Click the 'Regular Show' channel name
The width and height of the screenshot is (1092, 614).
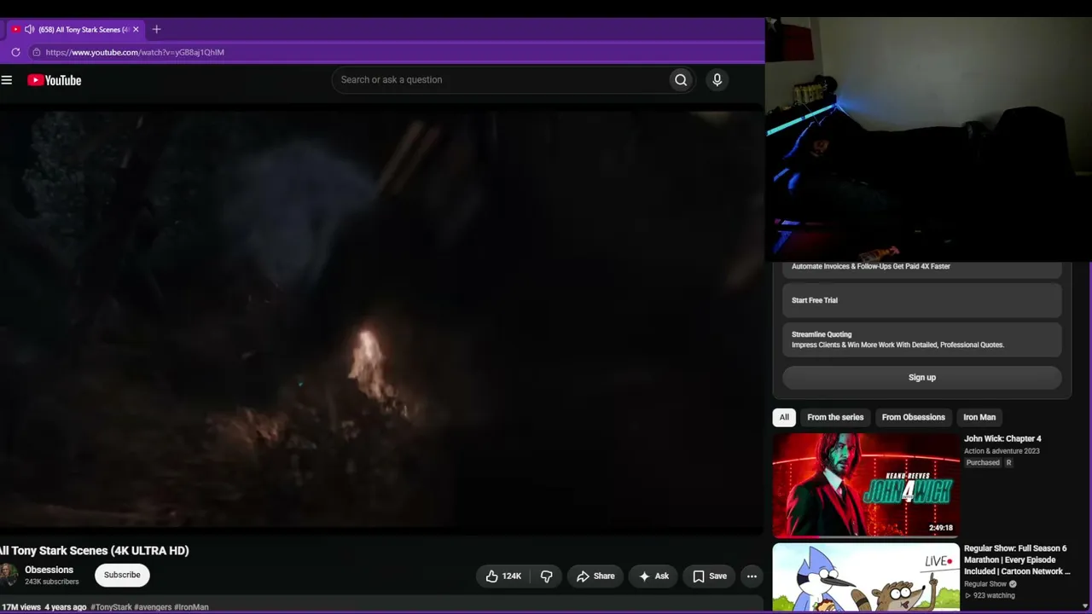pos(985,584)
